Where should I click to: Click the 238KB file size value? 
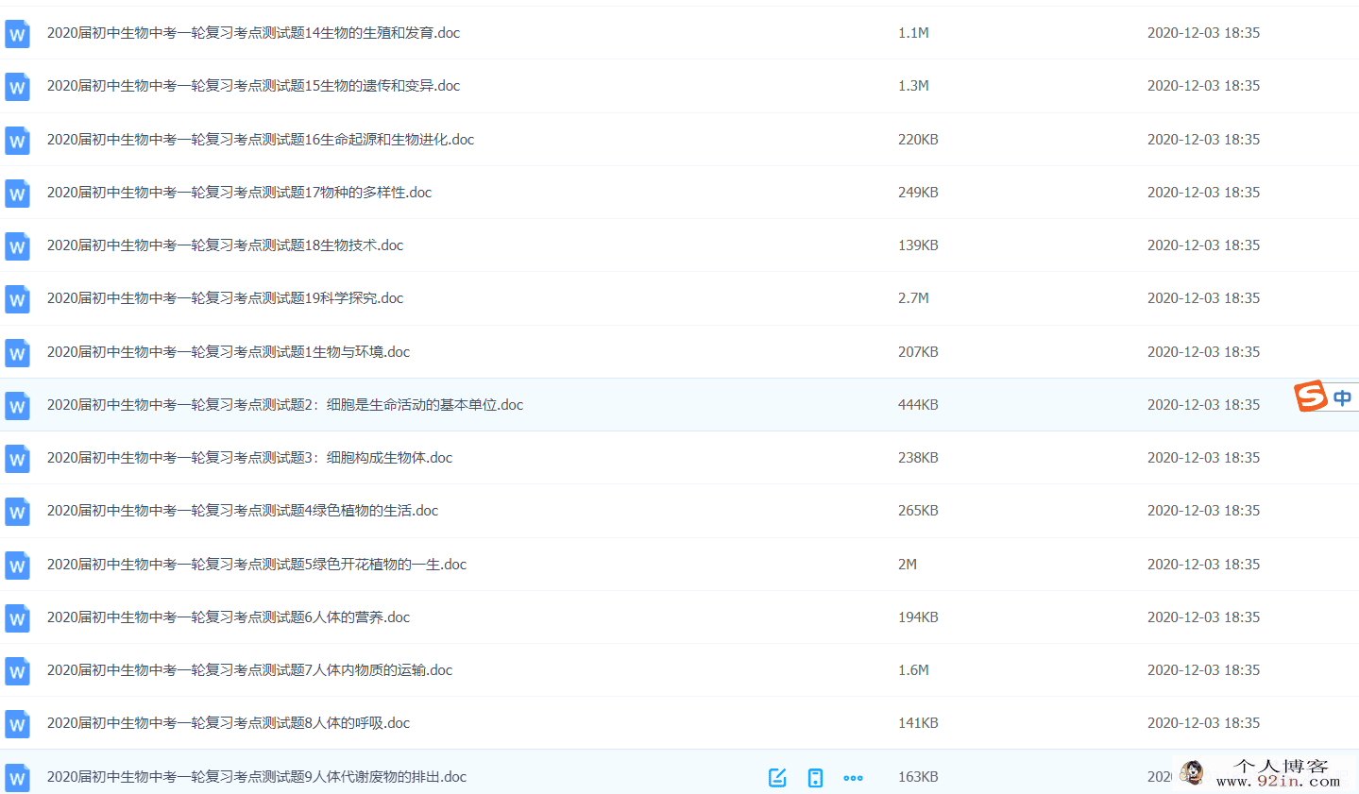click(918, 457)
